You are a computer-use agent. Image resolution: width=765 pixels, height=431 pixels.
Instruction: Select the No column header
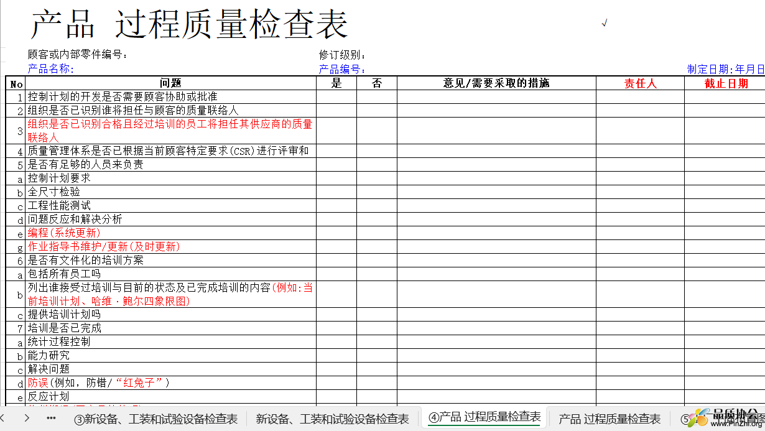(x=16, y=83)
